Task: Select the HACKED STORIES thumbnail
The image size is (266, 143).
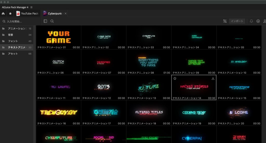Action: point(194,87)
